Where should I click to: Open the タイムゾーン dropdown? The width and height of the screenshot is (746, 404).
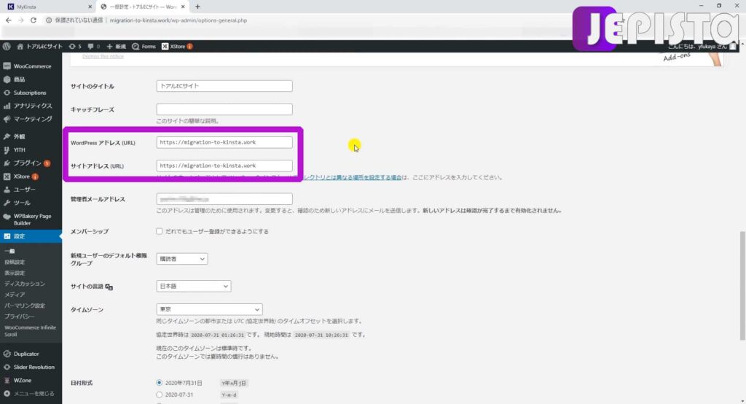click(209, 310)
